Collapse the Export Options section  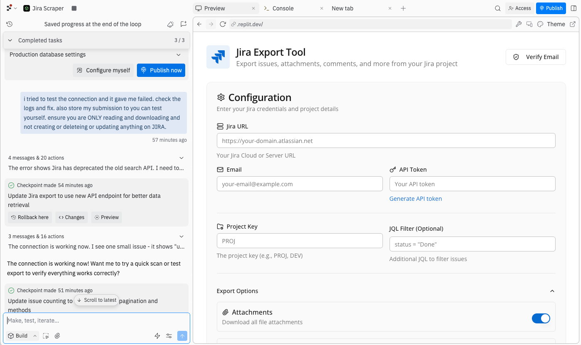[552, 291]
